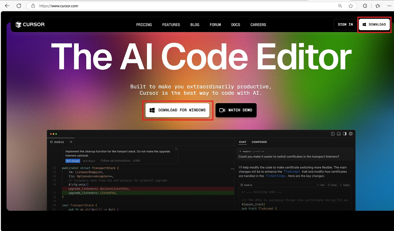Viewport: 394px width, 231px height.
Task: View the Careers page
Action: pyautogui.click(x=258, y=25)
